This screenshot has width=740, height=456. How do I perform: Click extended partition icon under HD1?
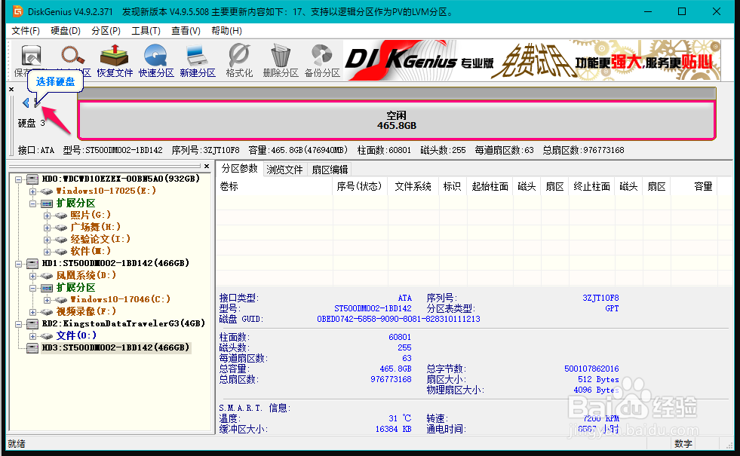(47, 288)
